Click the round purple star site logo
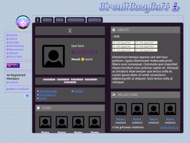The height and width of the screenshot is (143, 190). pos(23,23)
